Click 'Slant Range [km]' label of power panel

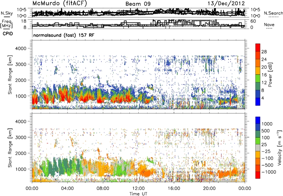[10, 75]
